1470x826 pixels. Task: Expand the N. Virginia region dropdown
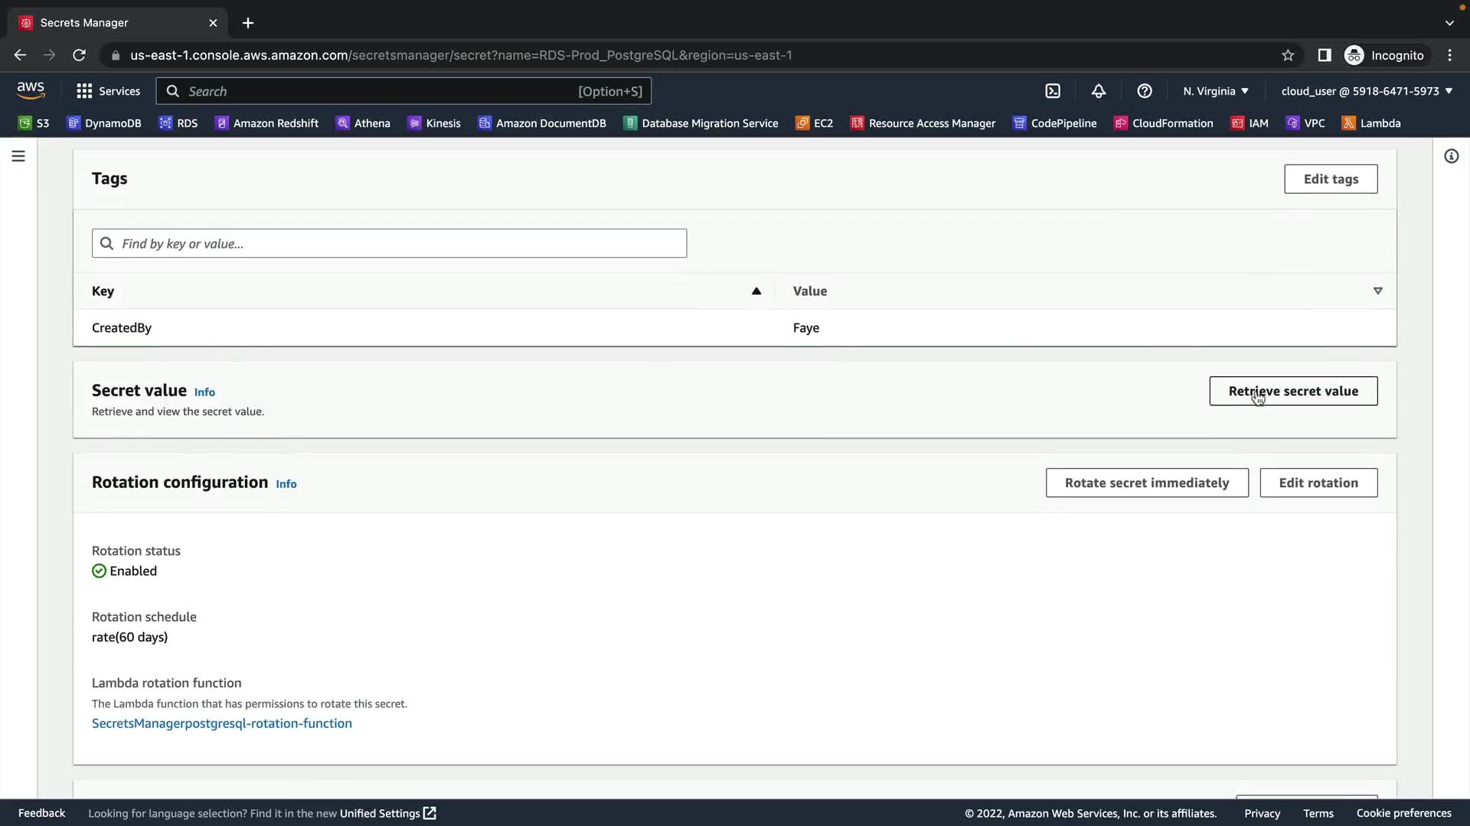(x=1215, y=91)
